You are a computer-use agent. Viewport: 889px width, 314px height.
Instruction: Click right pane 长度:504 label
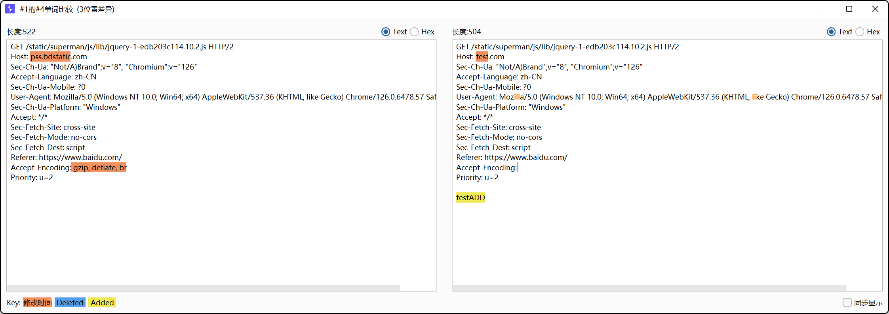[467, 32]
